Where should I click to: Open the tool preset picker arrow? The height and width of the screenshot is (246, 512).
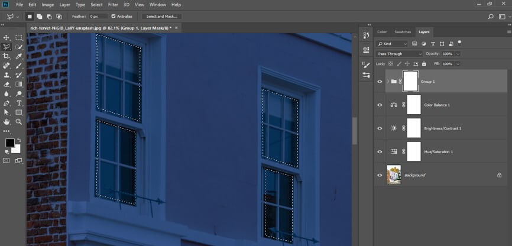pos(17,17)
